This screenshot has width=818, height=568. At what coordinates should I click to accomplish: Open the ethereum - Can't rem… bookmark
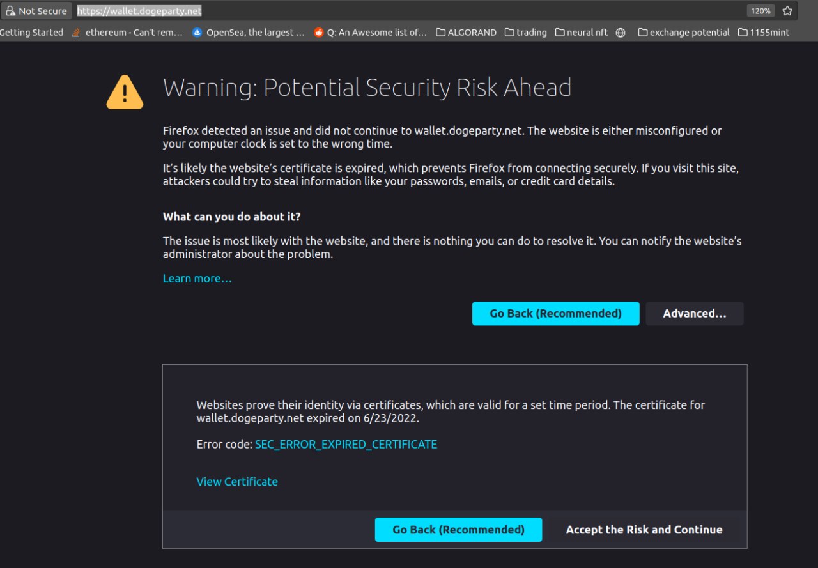point(127,33)
